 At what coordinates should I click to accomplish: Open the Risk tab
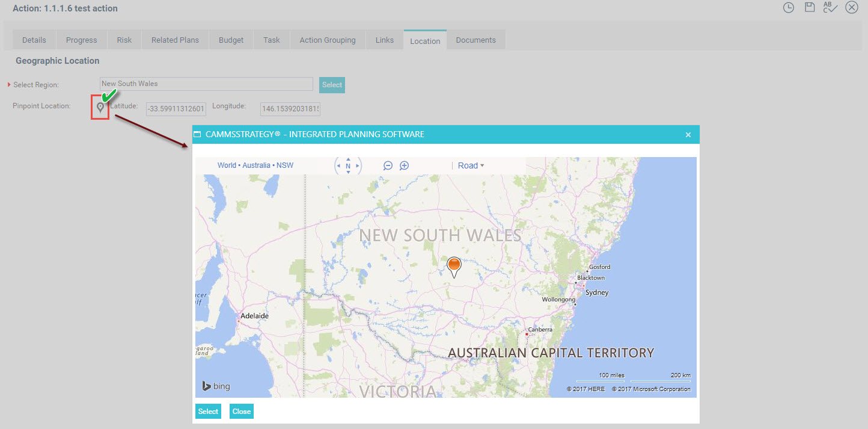click(124, 40)
